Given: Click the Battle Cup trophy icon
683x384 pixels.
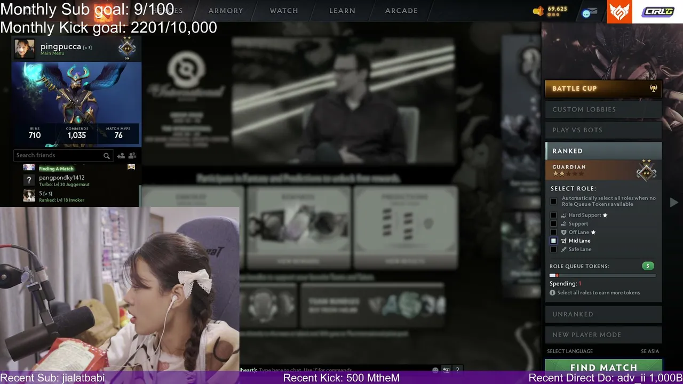Looking at the screenshot, I should point(653,89).
